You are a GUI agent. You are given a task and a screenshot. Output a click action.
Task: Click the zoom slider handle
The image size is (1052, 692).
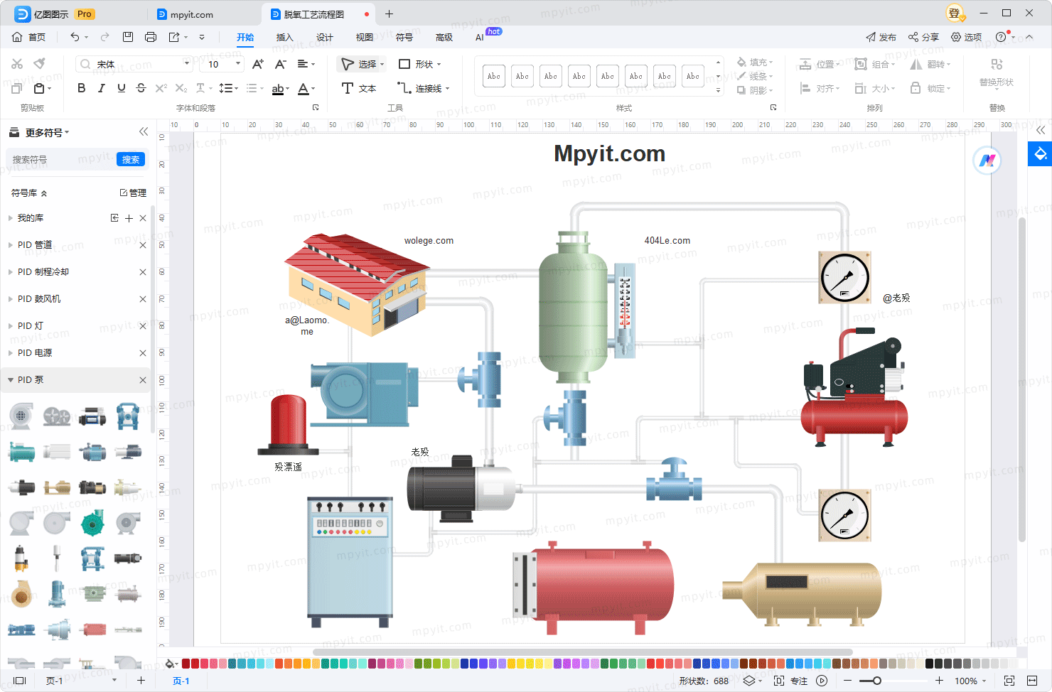877,681
